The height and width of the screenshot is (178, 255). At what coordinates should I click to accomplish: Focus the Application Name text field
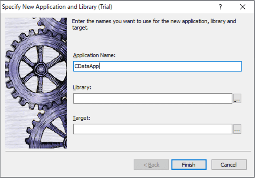tap(157, 66)
